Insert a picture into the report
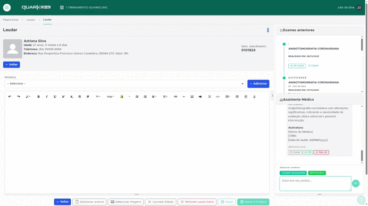The width and height of the screenshot is (368, 206). pyautogui.click(x=192, y=97)
